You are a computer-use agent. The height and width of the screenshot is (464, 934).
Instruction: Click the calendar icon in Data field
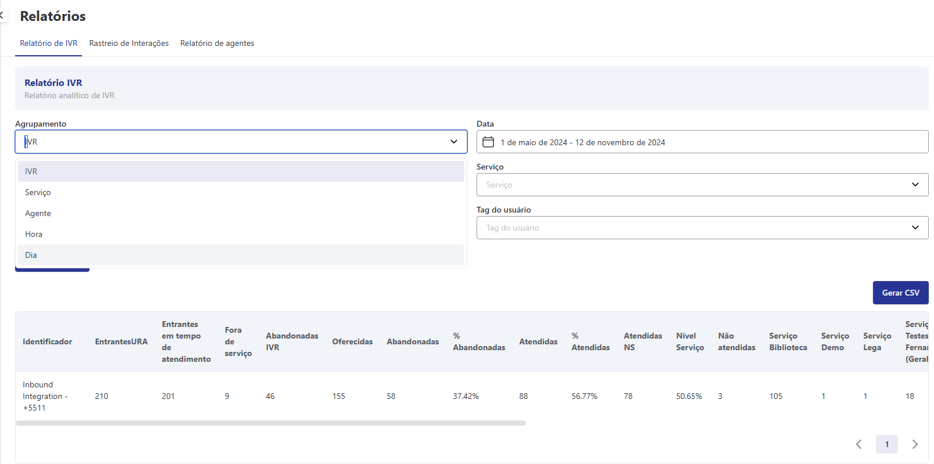click(488, 142)
